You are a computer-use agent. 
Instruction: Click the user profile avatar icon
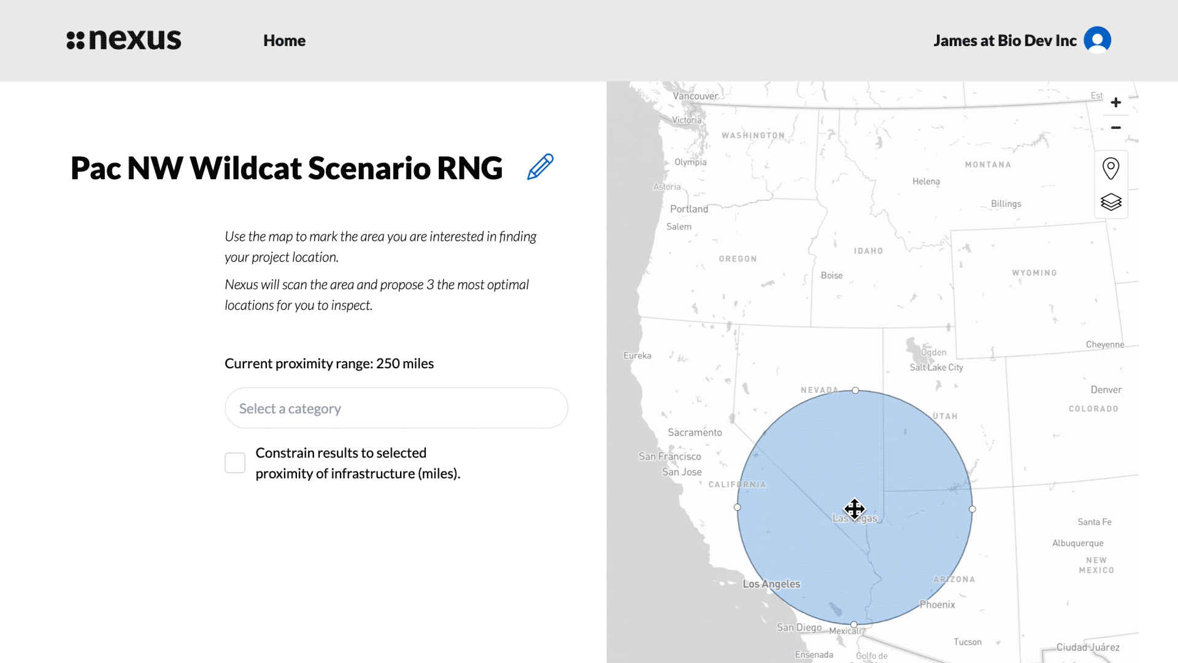1097,41
